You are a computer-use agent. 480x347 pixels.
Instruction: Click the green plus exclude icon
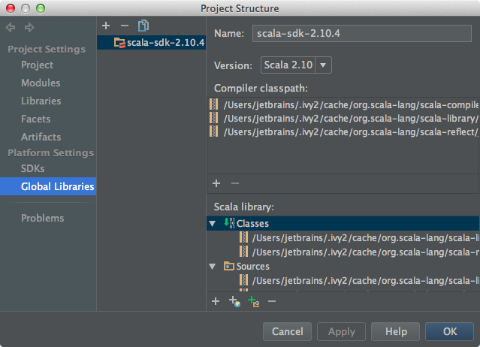click(x=253, y=301)
